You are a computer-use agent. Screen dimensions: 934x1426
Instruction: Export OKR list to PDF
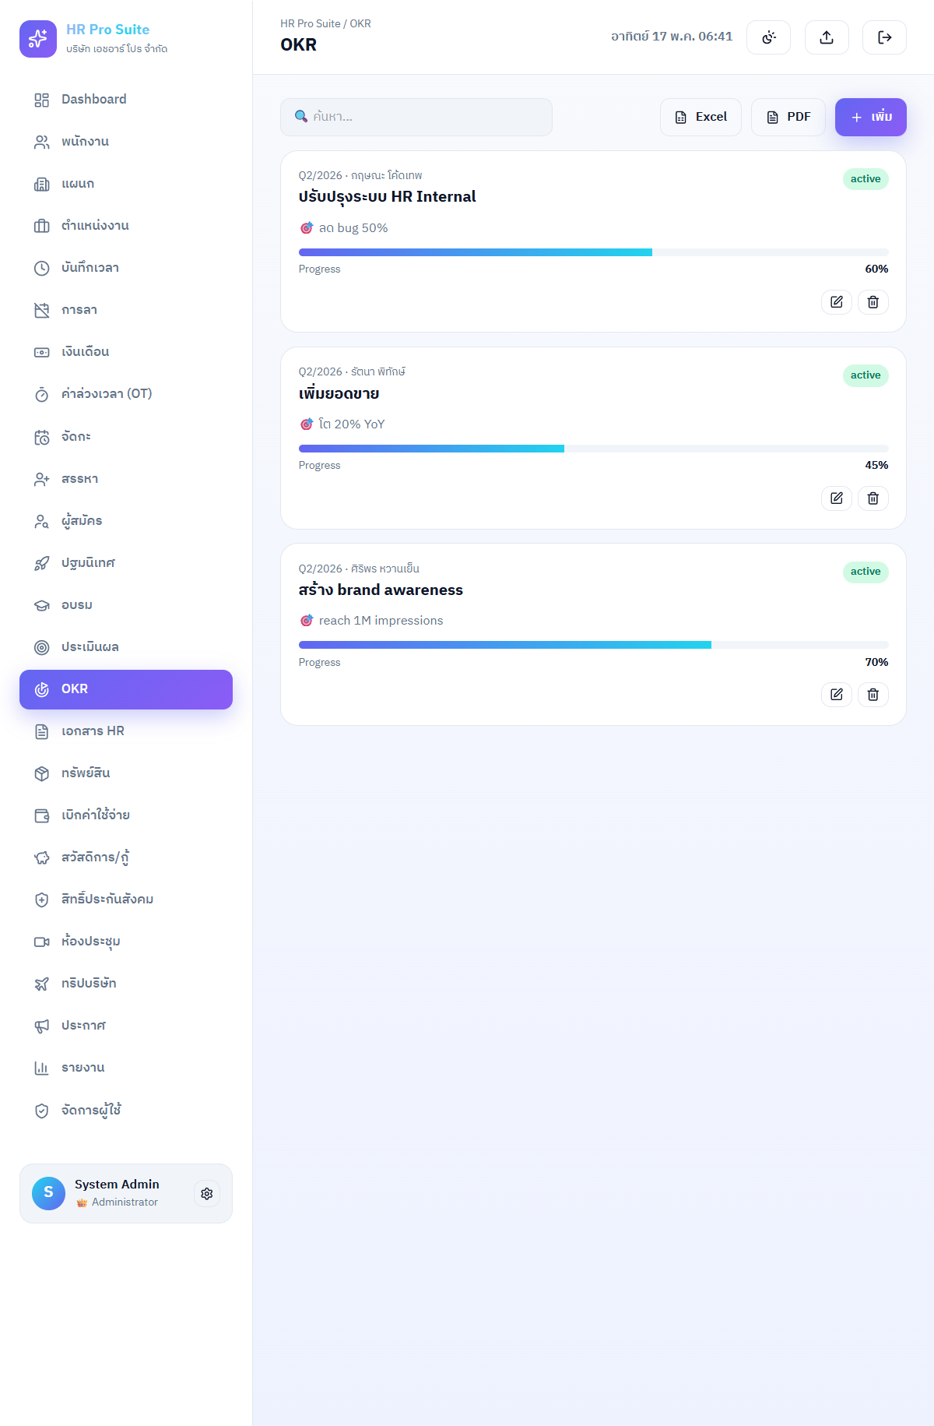(788, 117)
